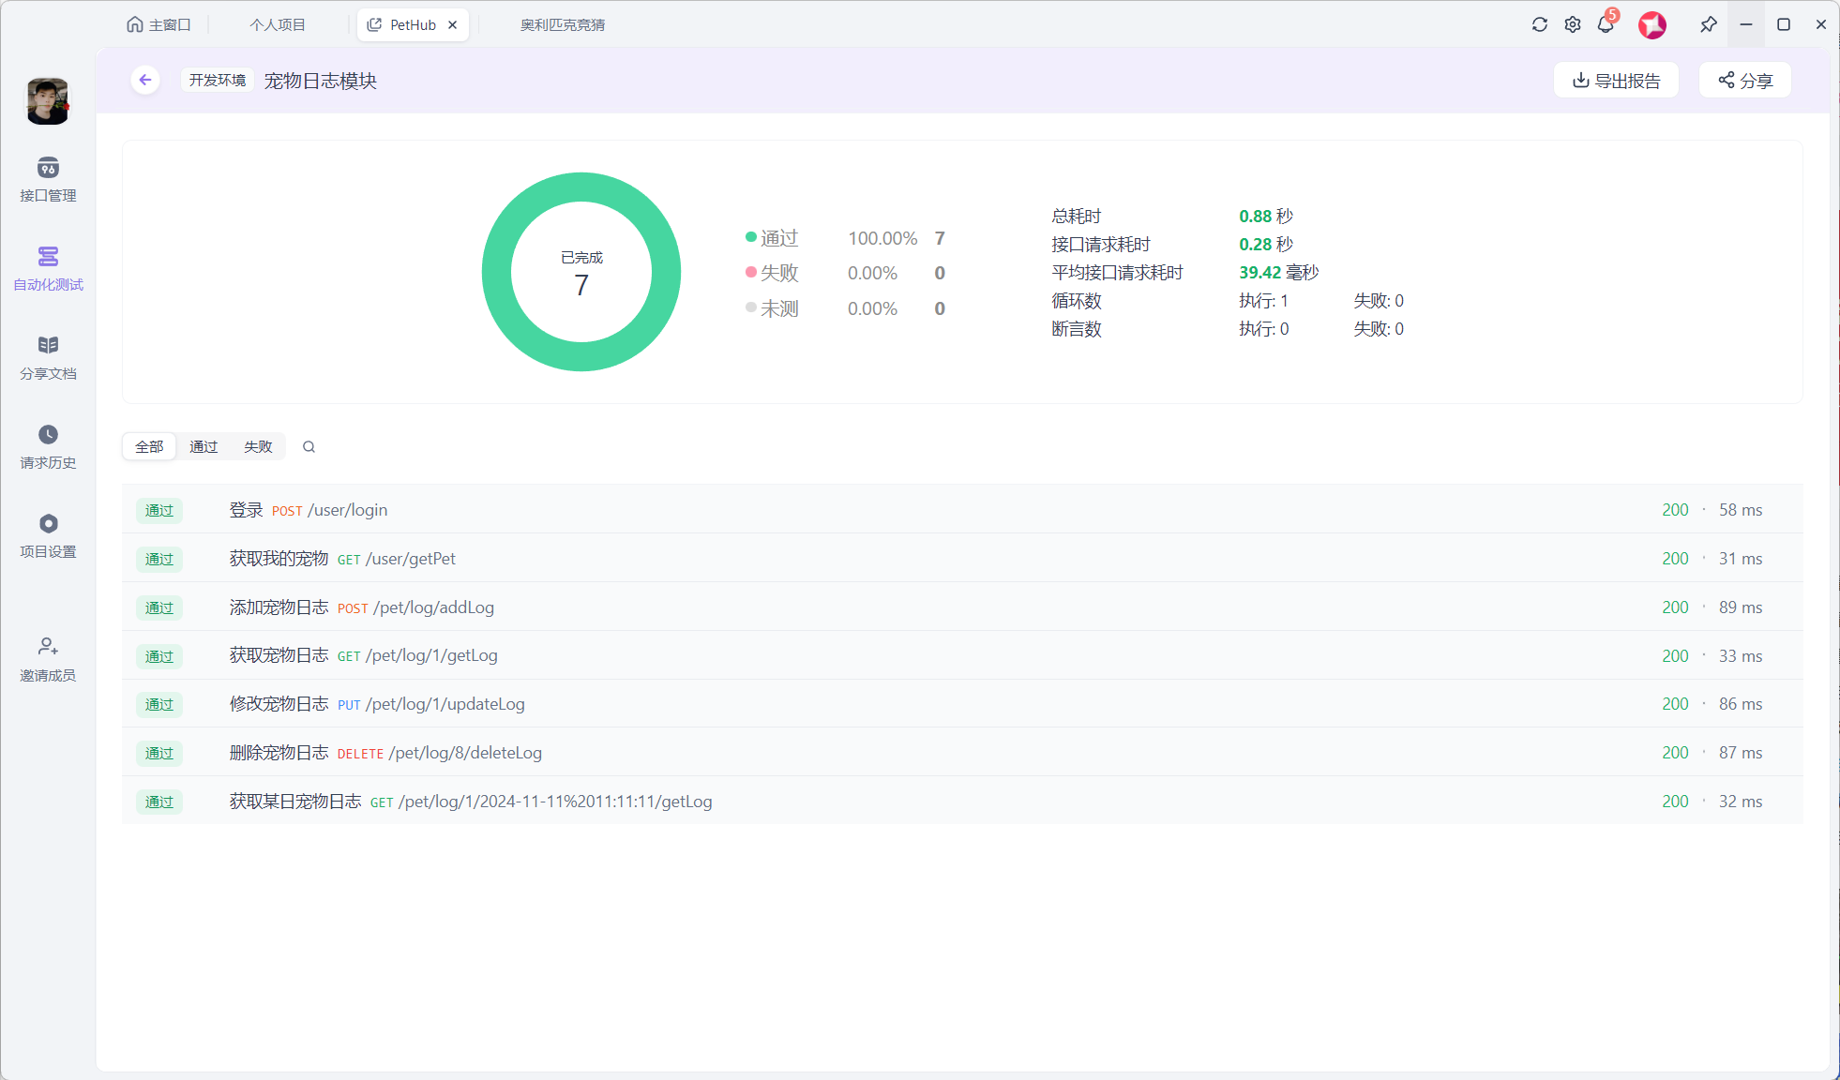
Task: Switch to the 个人项目 tab
Action: (278, 25)
